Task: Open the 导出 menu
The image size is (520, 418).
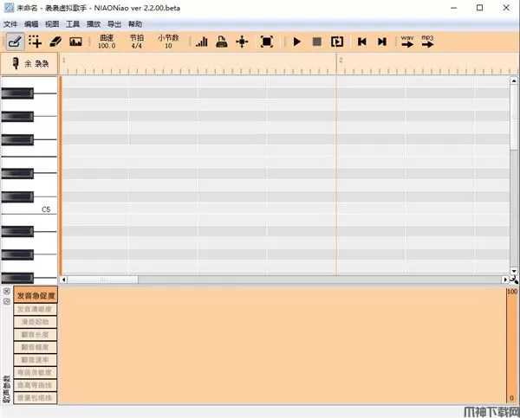Action: click(x=114, y=24)
